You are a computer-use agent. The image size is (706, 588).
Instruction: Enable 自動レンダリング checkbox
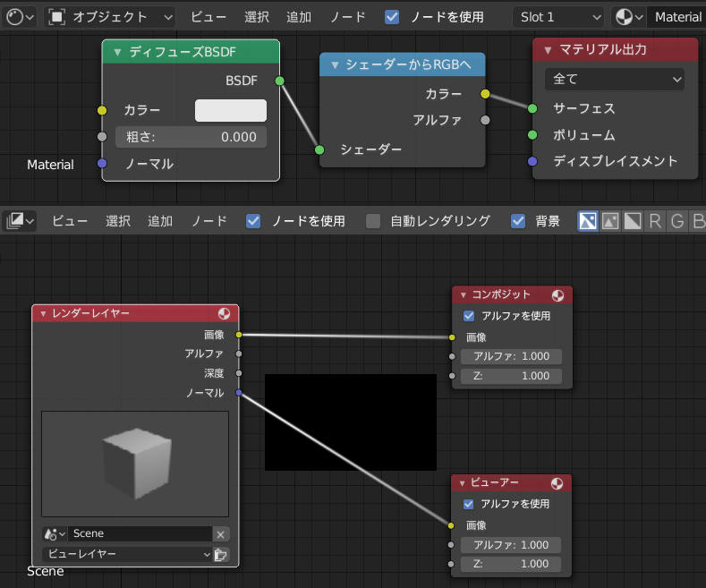[x=373, y=221]
